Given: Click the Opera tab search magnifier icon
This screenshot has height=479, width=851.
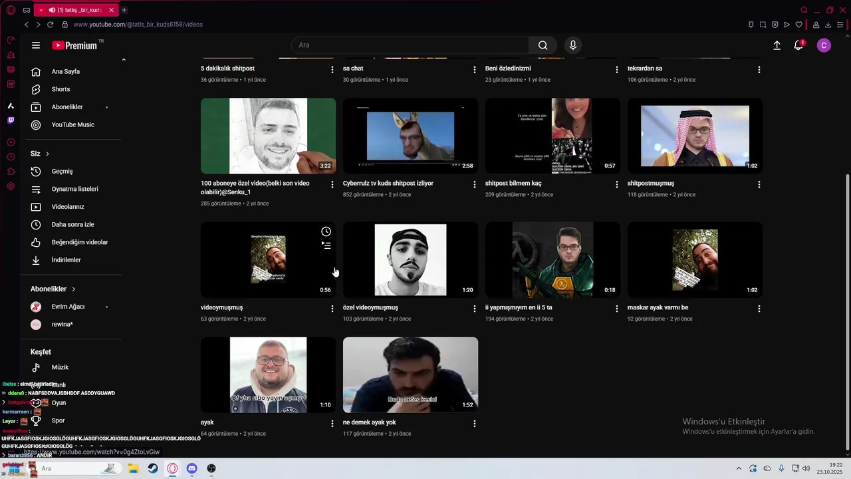Looking at the screenshot, I should pos(804,10).
